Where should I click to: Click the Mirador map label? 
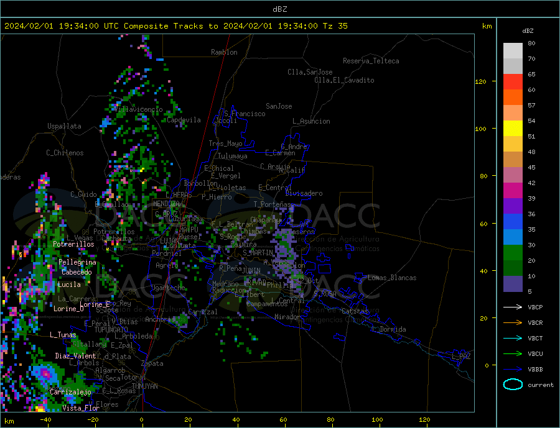tap(287, 317)
